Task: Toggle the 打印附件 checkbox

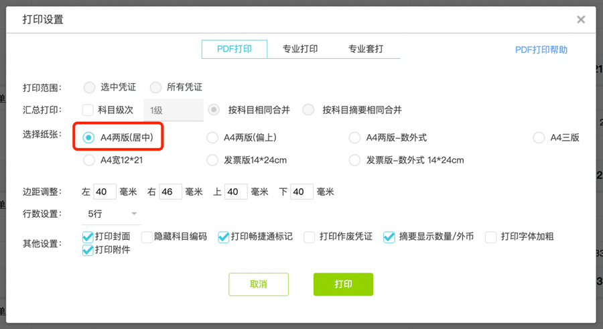Action: coord(88,250)
